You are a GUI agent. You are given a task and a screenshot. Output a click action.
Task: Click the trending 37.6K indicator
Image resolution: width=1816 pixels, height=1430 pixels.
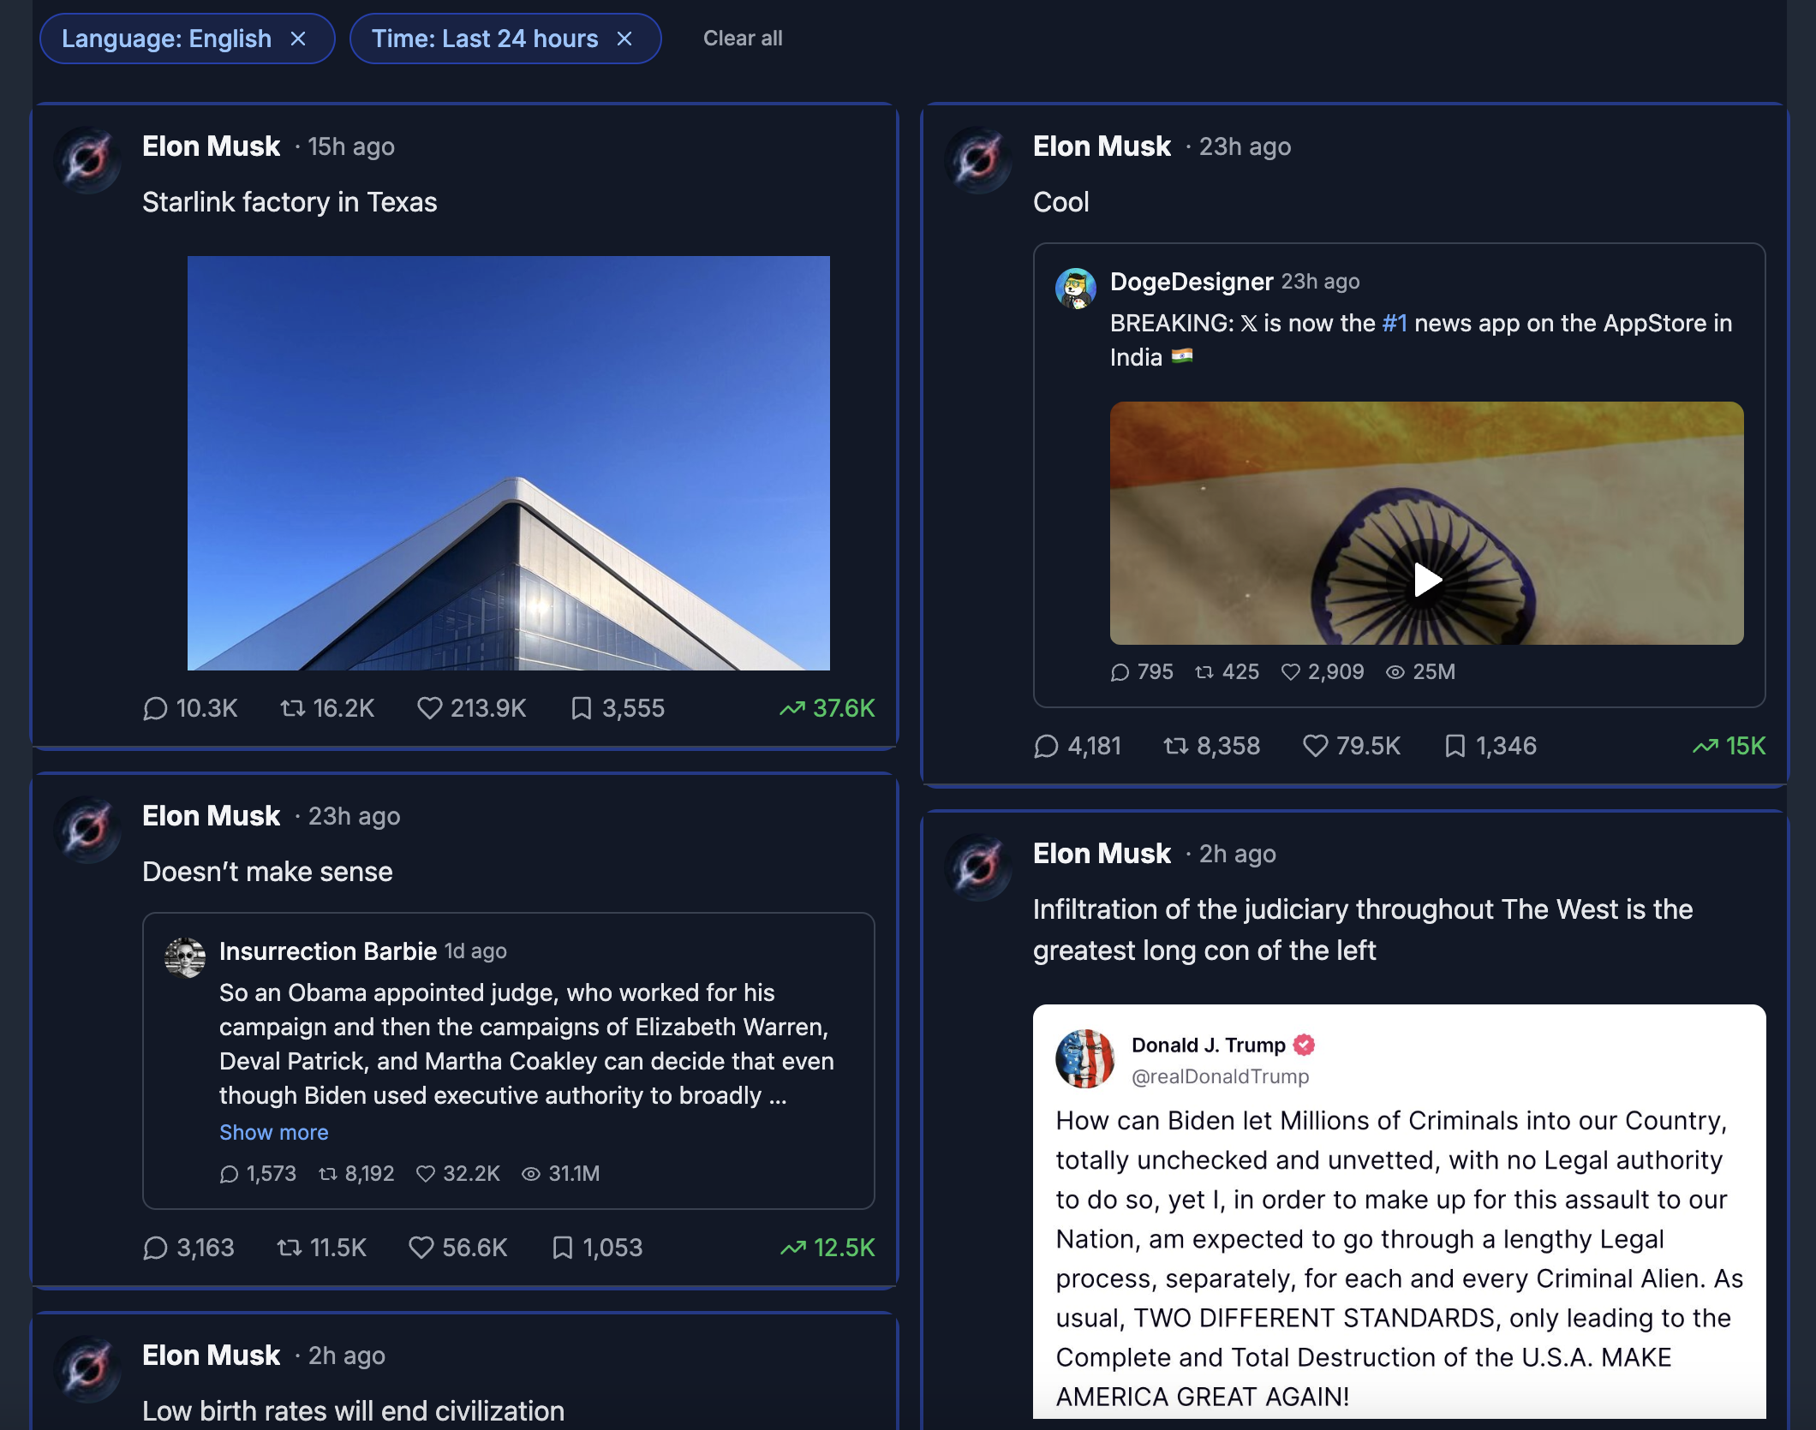tap(827, 708)
